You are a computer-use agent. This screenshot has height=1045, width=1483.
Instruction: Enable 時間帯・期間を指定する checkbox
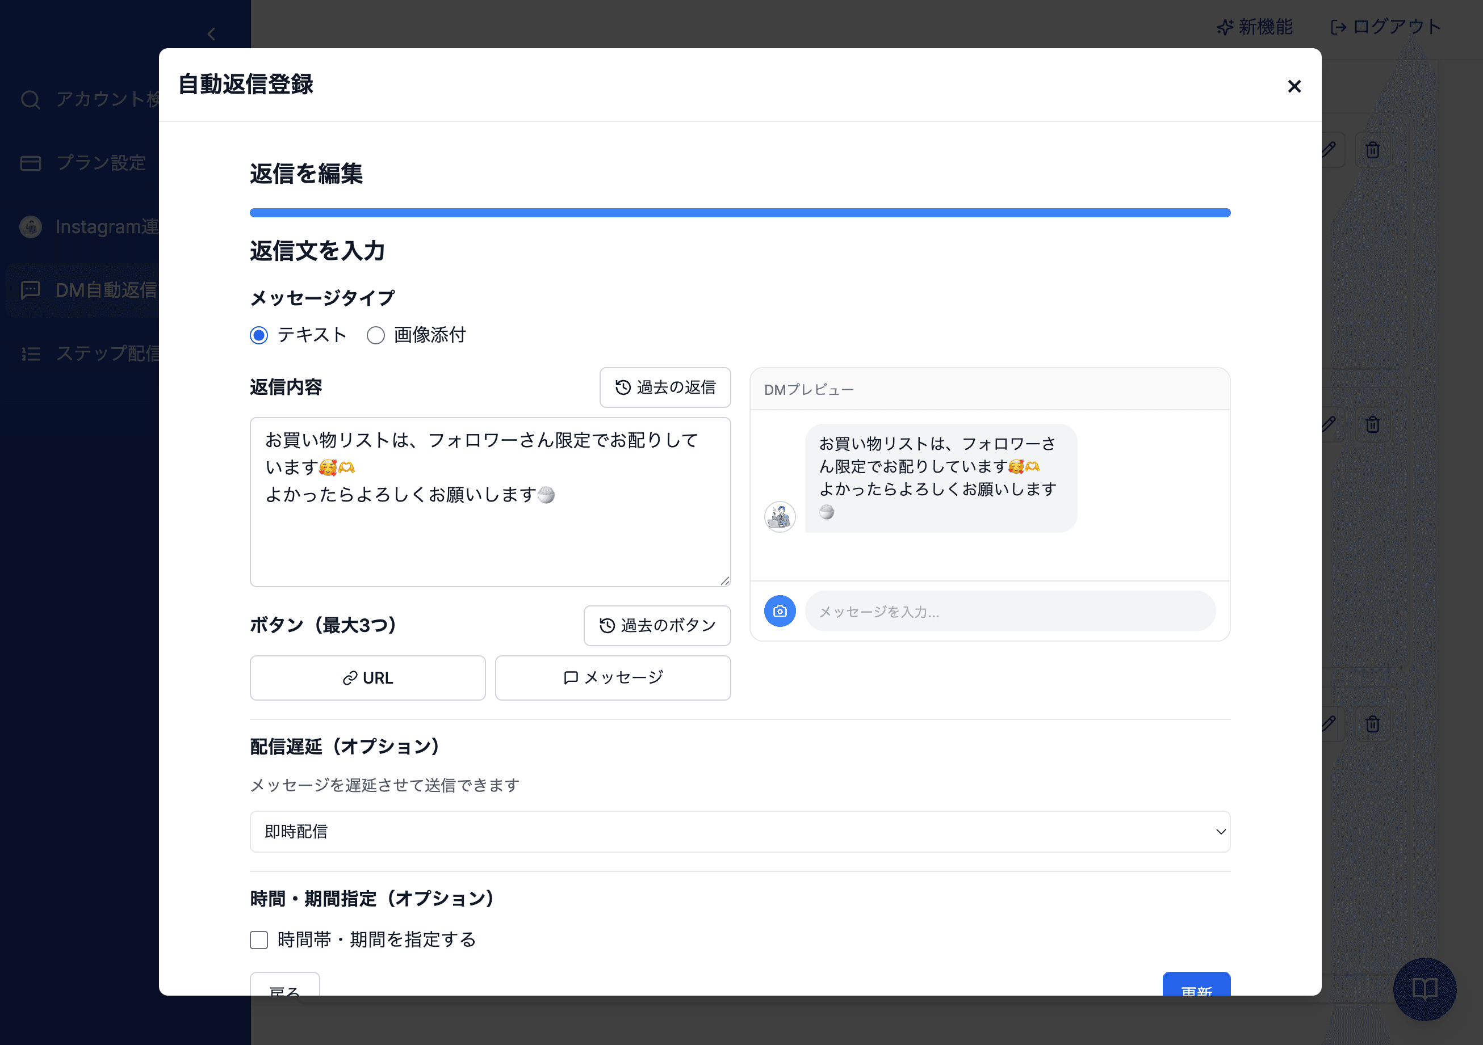259,940
